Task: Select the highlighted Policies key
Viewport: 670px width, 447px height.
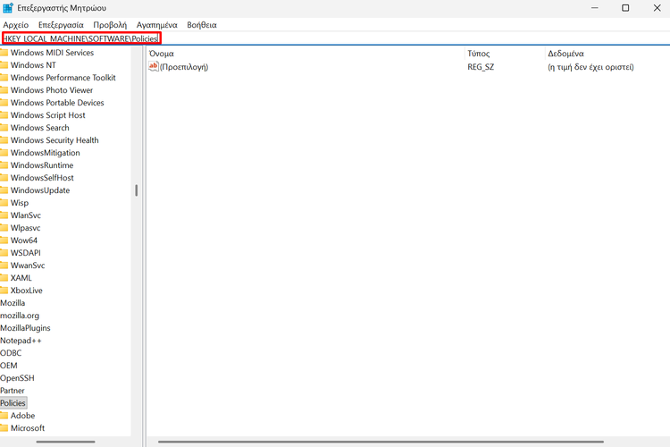Action: coord(13,403)
